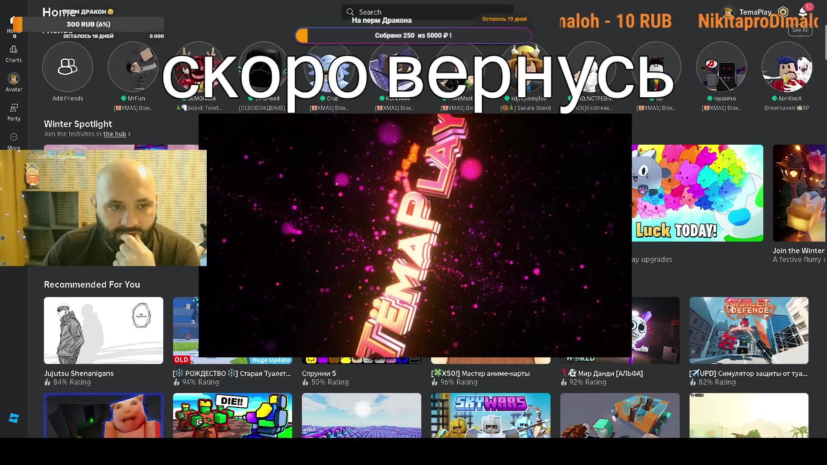Open the Jujutsu Shenanigans thumbnail
The image size is (827, 465).
point(103,330)
